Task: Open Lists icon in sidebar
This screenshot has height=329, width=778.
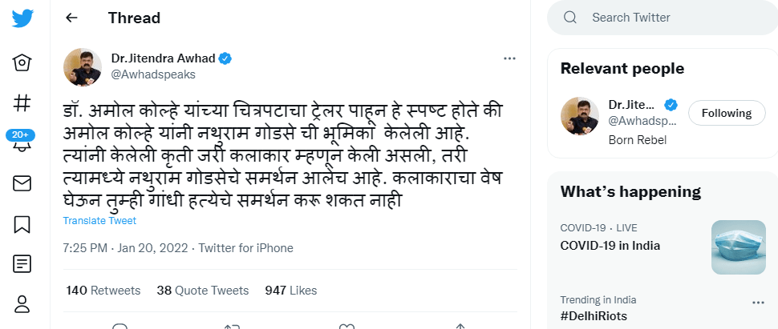Action: (22, 263)
